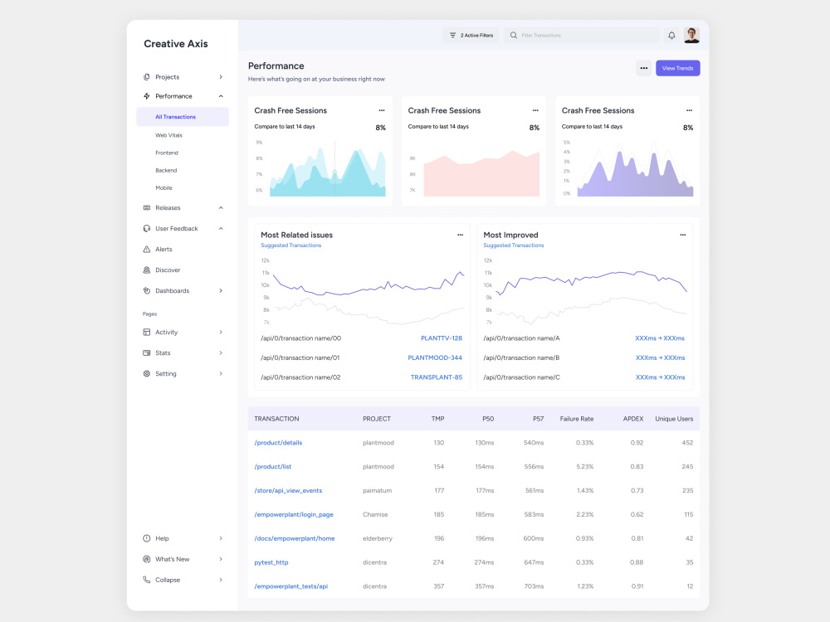Click the Releases sidebar icon

(x=147, y=208)
